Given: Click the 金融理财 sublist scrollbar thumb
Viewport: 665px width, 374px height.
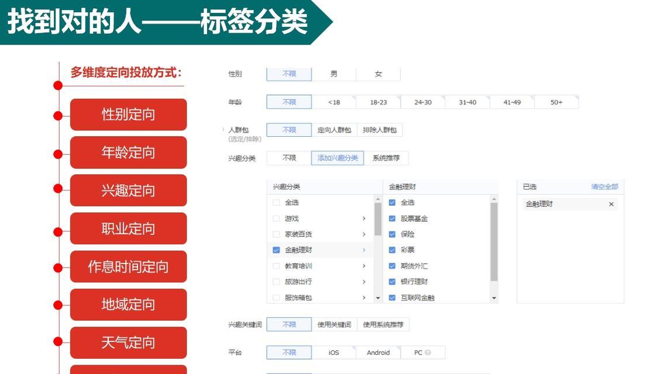Looking at the screenshot, I should tap(494, 242).
